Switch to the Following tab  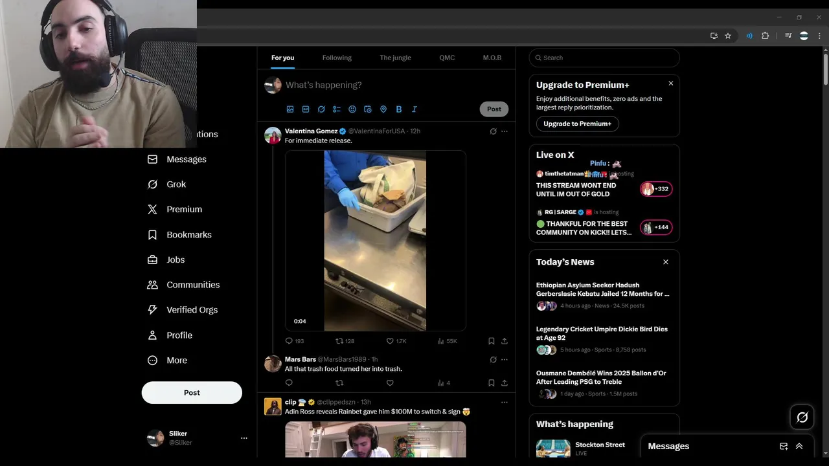(x=337, y=58)
